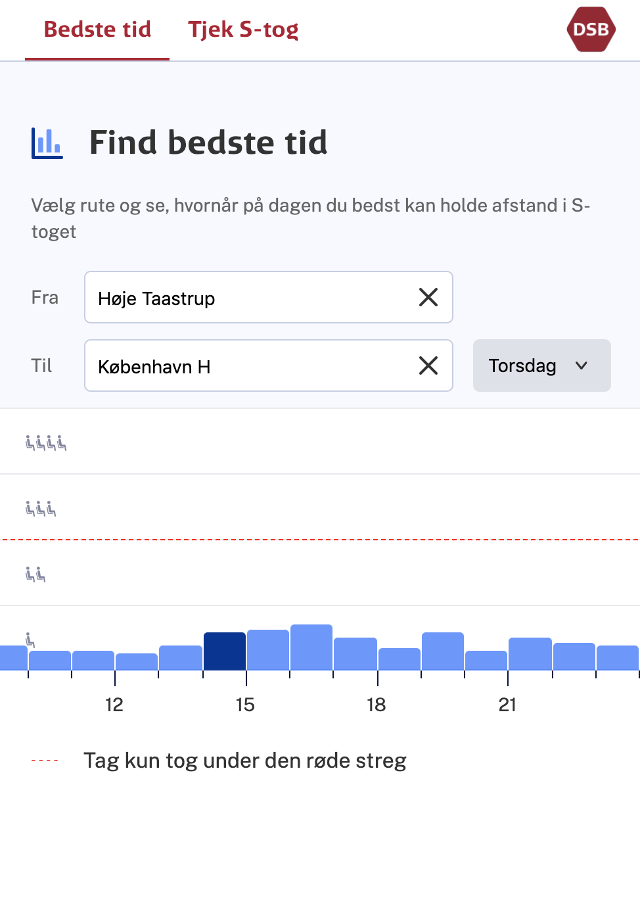Select the tallest bar in the chart
This screenshot has width=640, height=915.
click(311, 647)
